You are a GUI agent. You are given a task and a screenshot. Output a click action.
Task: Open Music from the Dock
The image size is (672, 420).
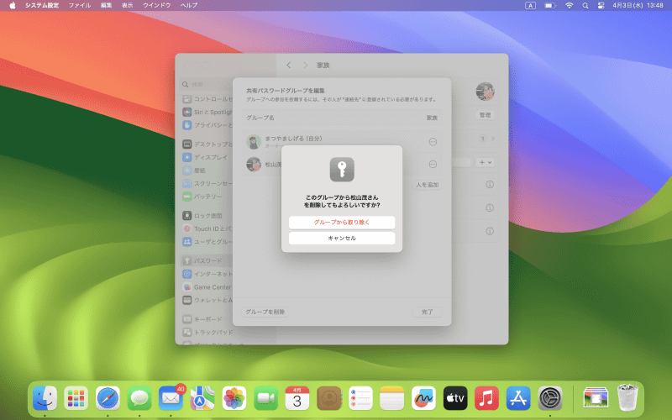point(486,398)
